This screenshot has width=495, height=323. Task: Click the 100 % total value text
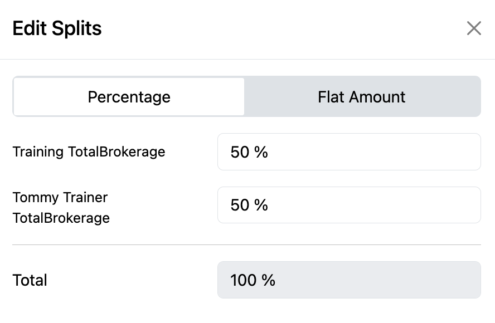253,280
